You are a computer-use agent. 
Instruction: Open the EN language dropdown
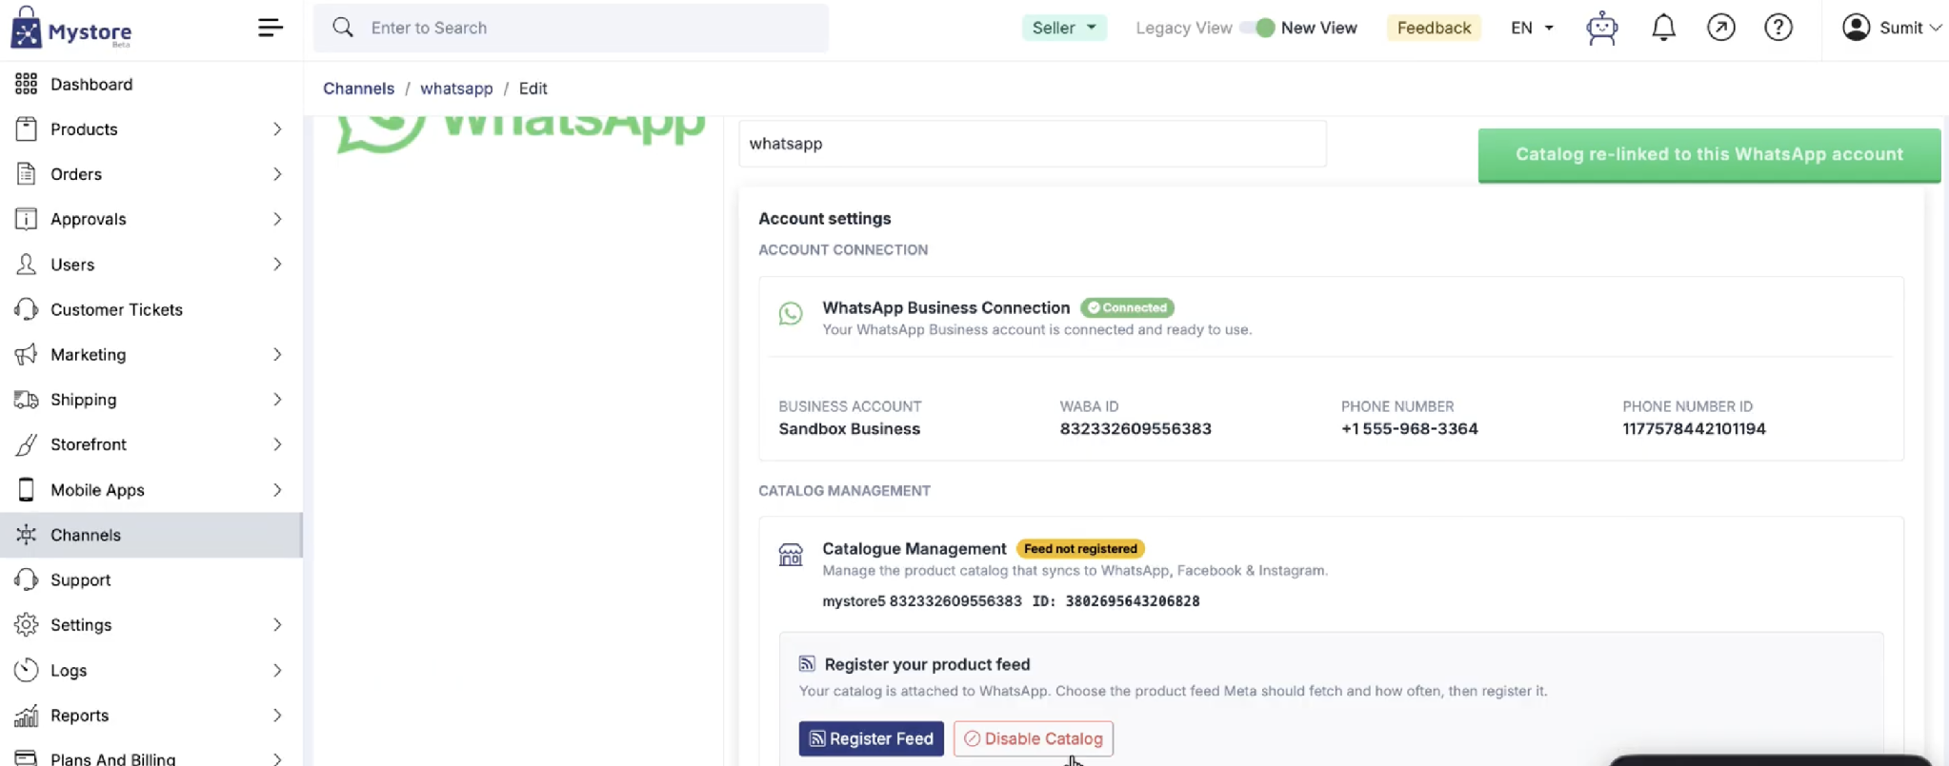(x=1532, y=28)
